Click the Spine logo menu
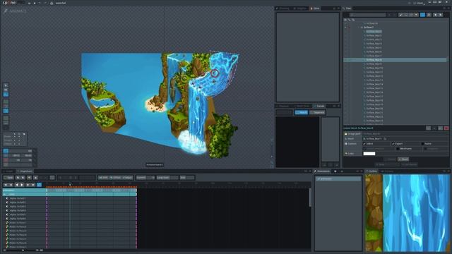Screen dimensions: 452x254 pyautogui.click(x=13, y=3)
